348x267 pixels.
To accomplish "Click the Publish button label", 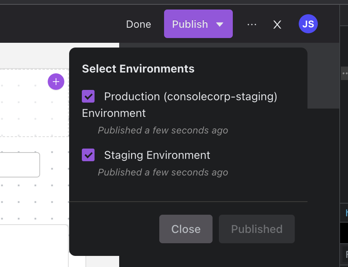I will 190,24.
